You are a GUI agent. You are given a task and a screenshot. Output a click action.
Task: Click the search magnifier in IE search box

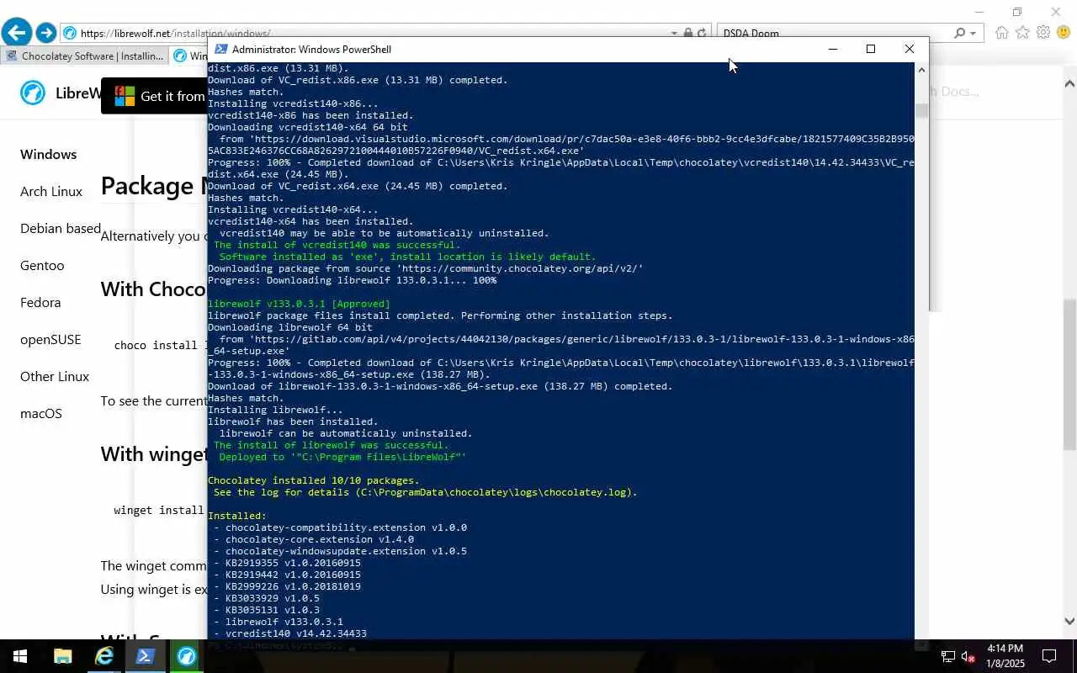coord(959,34)
